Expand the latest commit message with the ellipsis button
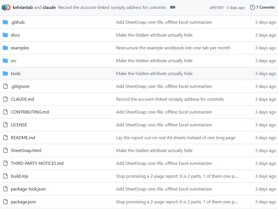The width and height of the screenshot is (278, 210). 172,8
